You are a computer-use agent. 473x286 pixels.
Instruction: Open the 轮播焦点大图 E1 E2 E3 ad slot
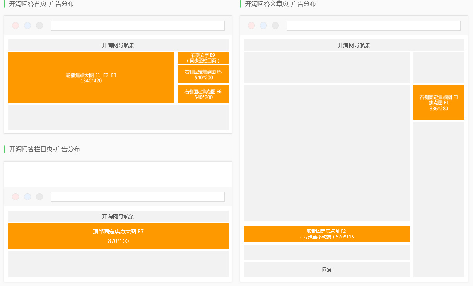click(x=91, y=78)
